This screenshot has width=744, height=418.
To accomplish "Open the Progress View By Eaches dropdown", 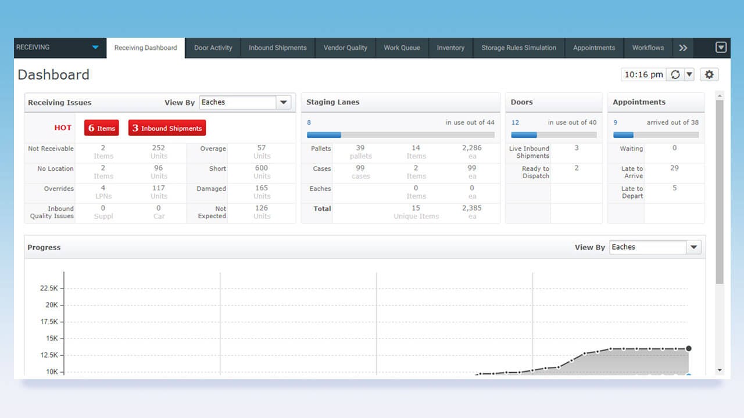I will click(x=693, y=247).
